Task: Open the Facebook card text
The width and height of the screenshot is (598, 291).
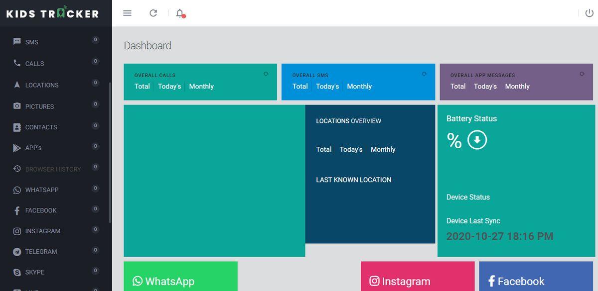Action: [x=521, y=282]
